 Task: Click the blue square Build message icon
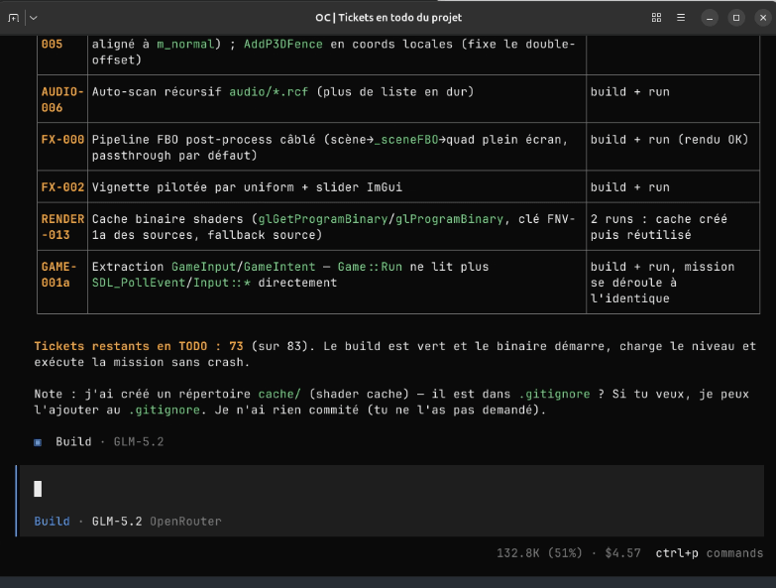pos(38,442)
